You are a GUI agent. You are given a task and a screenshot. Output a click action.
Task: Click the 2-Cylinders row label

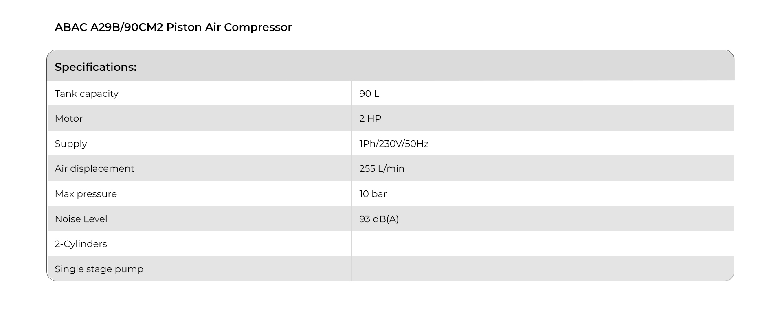(81, 244)
